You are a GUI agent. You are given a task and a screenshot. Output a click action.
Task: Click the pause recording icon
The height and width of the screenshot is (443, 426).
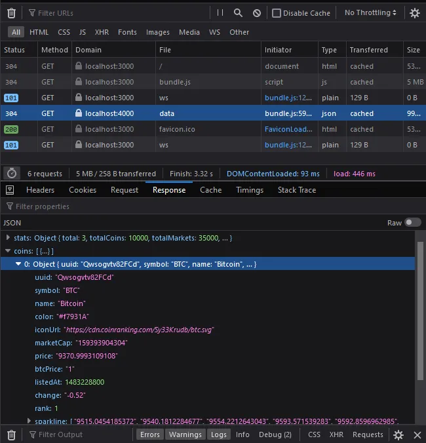coord(220,13)
